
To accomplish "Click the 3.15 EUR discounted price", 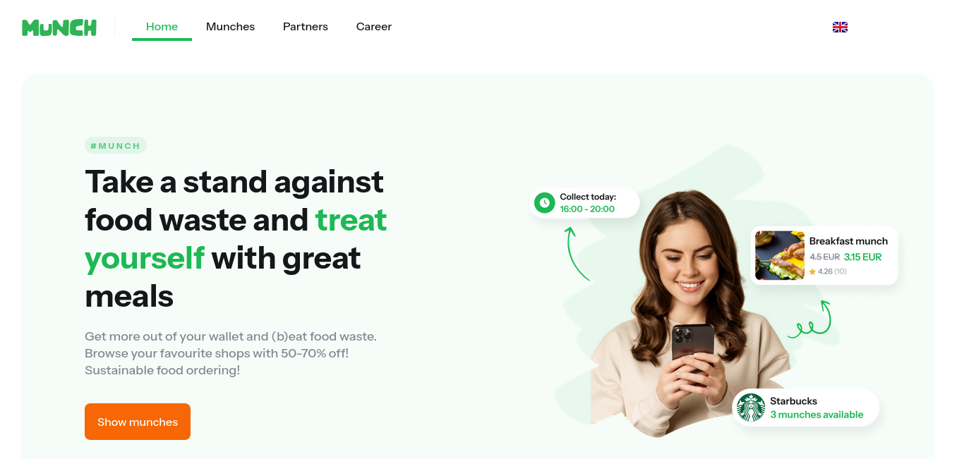I will click(x=863, y=257).
